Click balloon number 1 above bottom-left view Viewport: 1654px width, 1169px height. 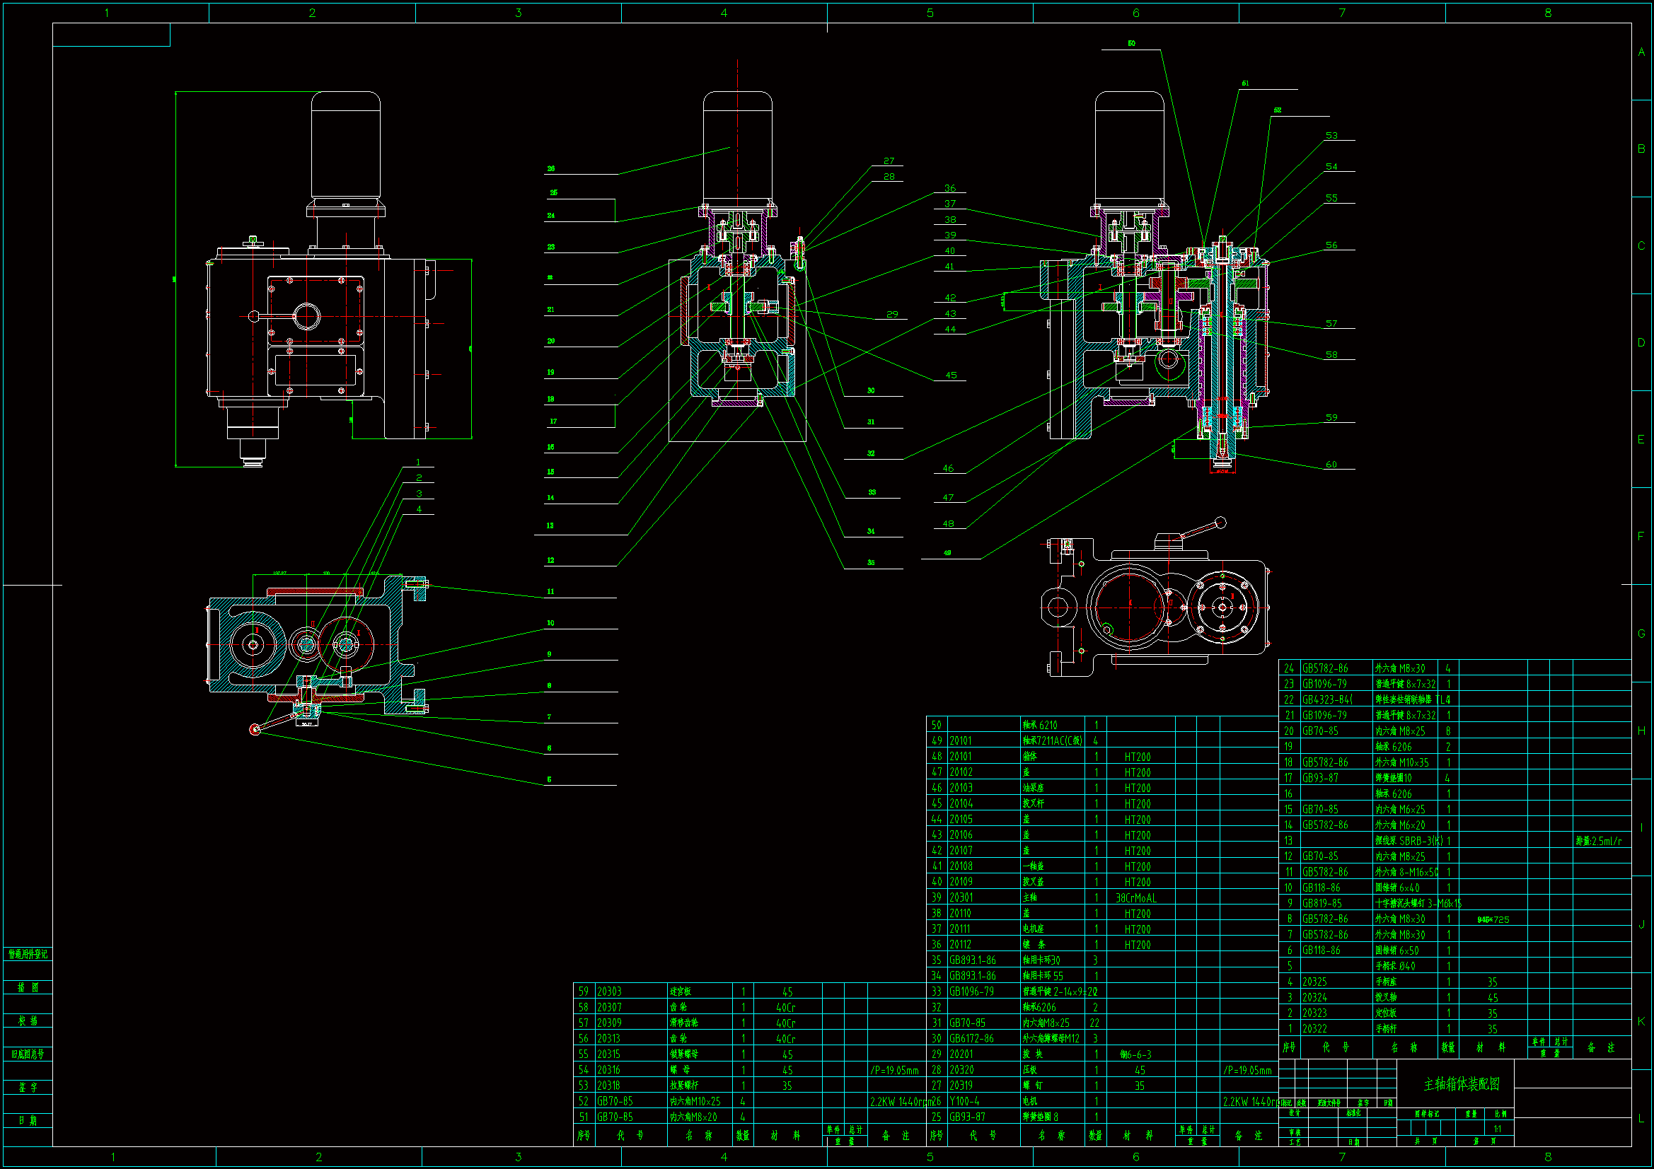click(418, 463)
